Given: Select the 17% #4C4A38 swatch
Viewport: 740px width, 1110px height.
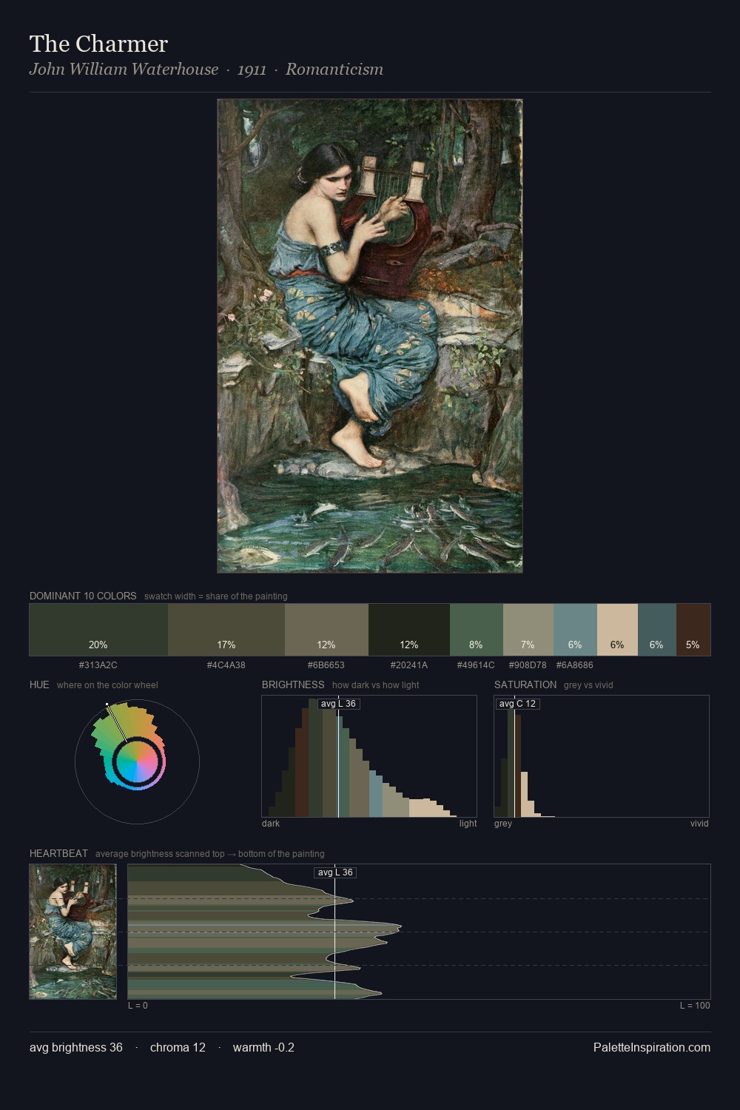Looking at the screenshot, I should (226, 630).
